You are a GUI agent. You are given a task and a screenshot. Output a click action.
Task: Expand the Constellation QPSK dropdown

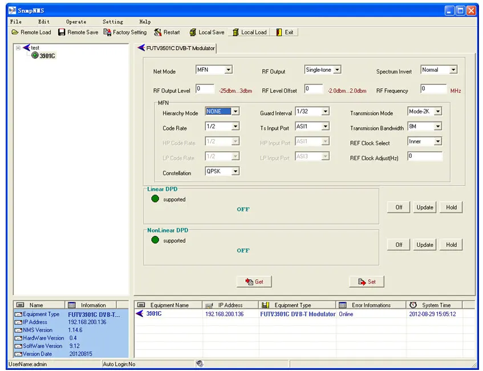coord(236,172)
